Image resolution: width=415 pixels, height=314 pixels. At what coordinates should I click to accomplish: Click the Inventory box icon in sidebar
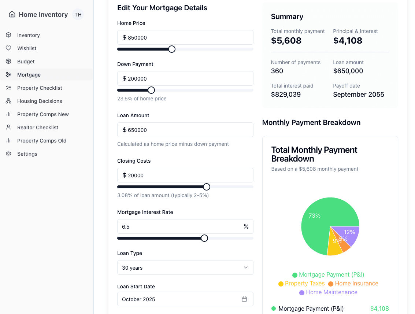pyautogui.click(x=8, y=35)
